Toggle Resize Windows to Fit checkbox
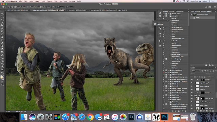 pyautogui.click(x=15, y=7)
